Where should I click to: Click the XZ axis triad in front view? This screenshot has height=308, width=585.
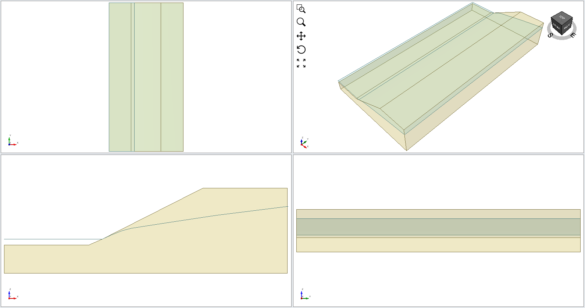[x=13, y=294]
